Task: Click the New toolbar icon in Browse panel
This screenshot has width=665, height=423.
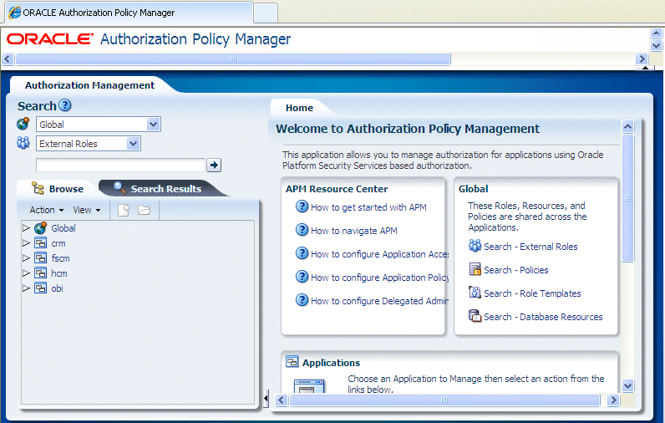Action: coord(124,210)
